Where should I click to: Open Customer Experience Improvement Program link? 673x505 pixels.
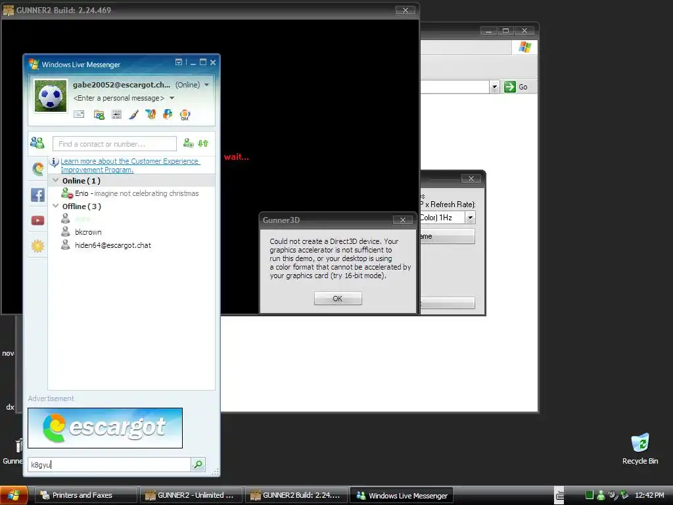pos(129,165)
